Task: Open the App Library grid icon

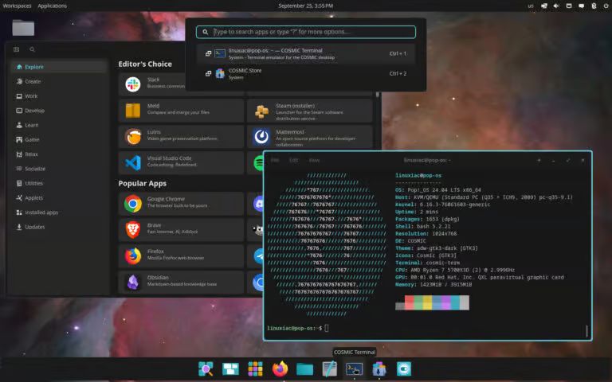Action: coord(255,368)
